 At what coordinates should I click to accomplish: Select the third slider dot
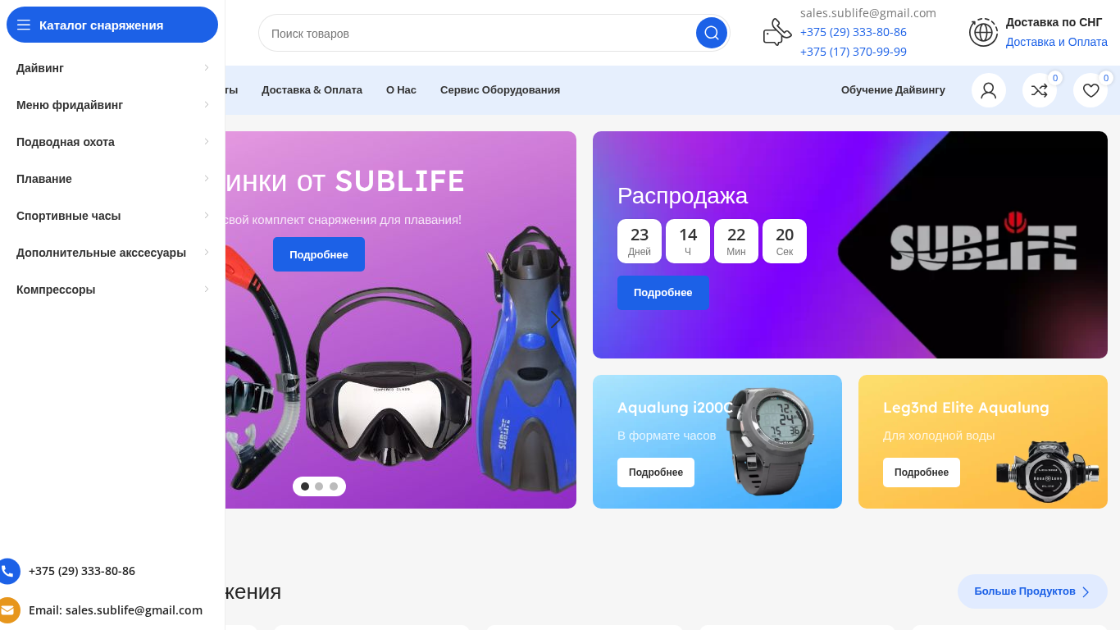(x=334, y=486)
